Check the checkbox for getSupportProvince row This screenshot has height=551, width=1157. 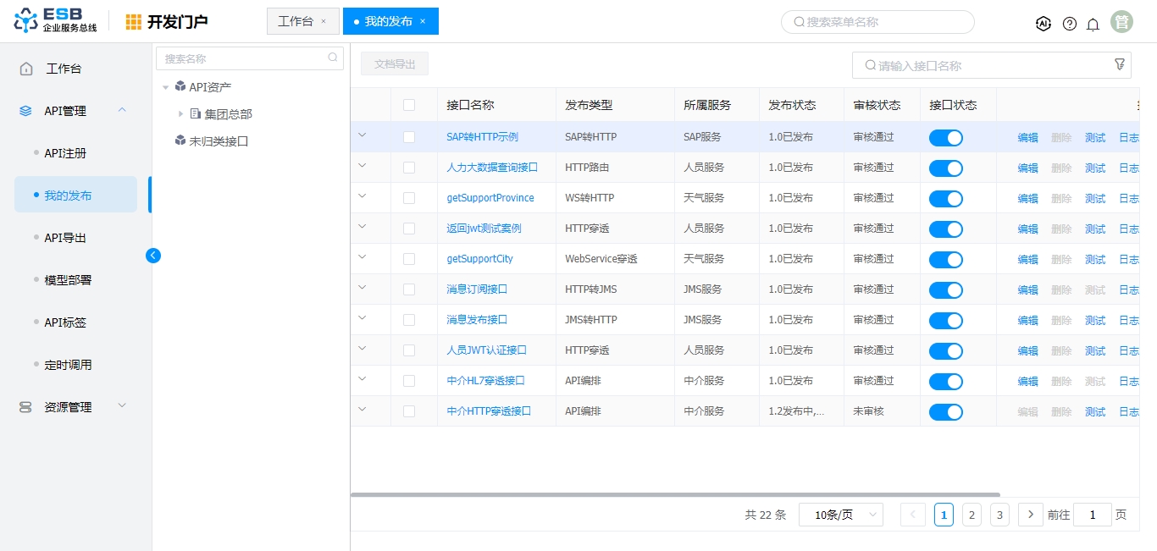(x=409, y=198)
